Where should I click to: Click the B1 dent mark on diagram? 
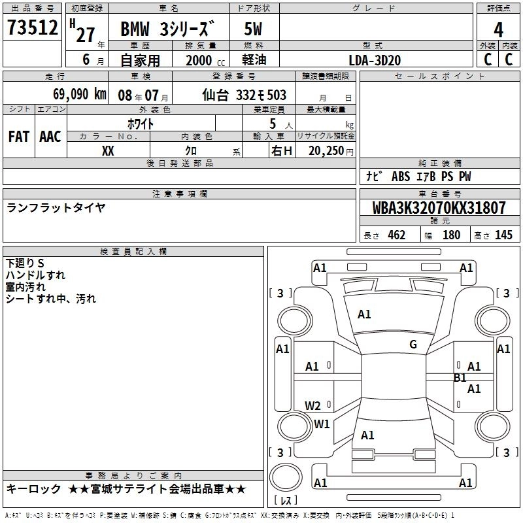click(460, 377)
